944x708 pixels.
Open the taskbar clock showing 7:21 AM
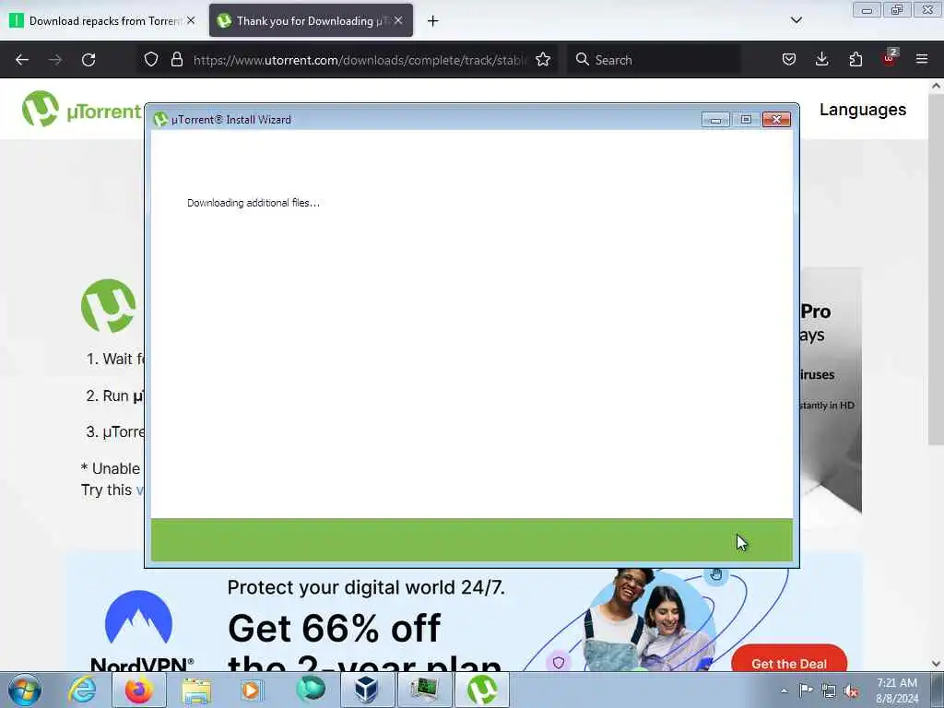point(896,690)
